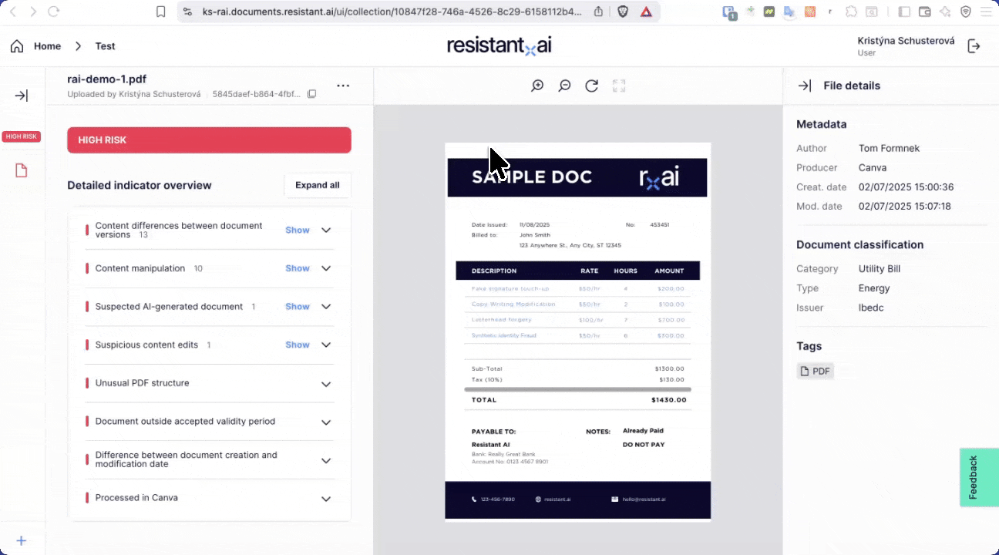Screen dimensions: 999x555
Task: Expand Suspected AI-generated document indicator
Action: click(326, 307)
